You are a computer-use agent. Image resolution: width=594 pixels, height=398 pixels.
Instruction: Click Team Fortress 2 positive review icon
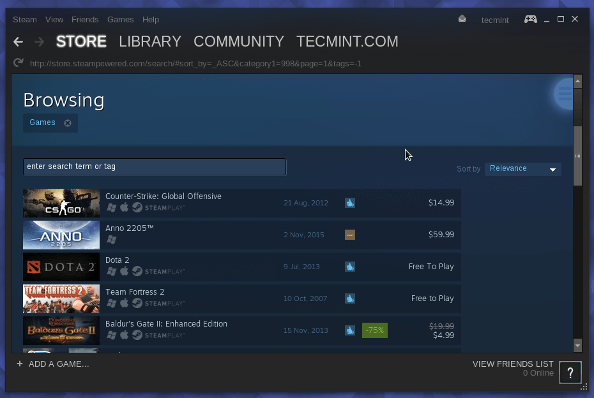tap(349, 298)
